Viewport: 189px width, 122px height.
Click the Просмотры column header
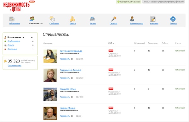pos(153,43)
